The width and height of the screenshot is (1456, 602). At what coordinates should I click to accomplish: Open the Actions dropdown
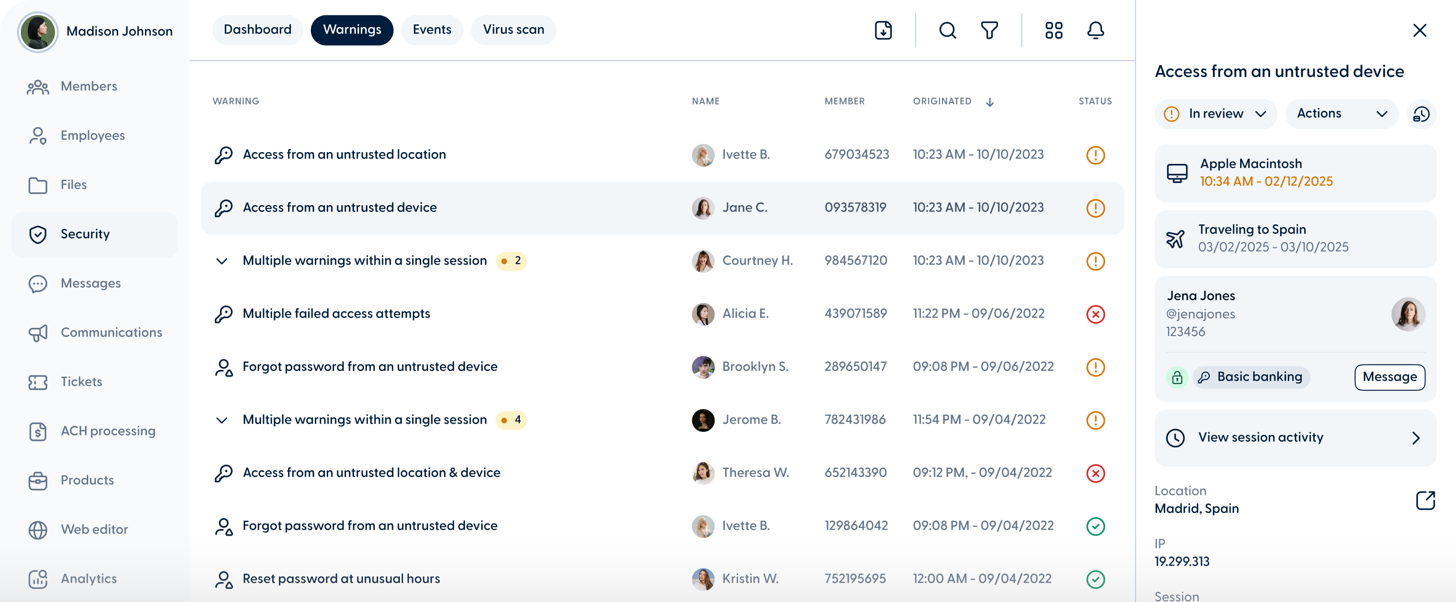tap(1341, 114)
